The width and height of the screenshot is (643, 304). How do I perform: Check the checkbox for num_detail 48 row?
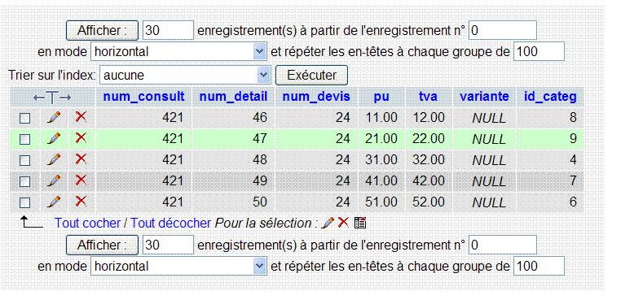pos(25,160)
